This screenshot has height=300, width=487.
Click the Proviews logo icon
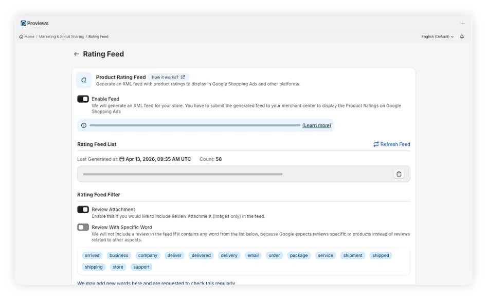[x=23, y=23]
